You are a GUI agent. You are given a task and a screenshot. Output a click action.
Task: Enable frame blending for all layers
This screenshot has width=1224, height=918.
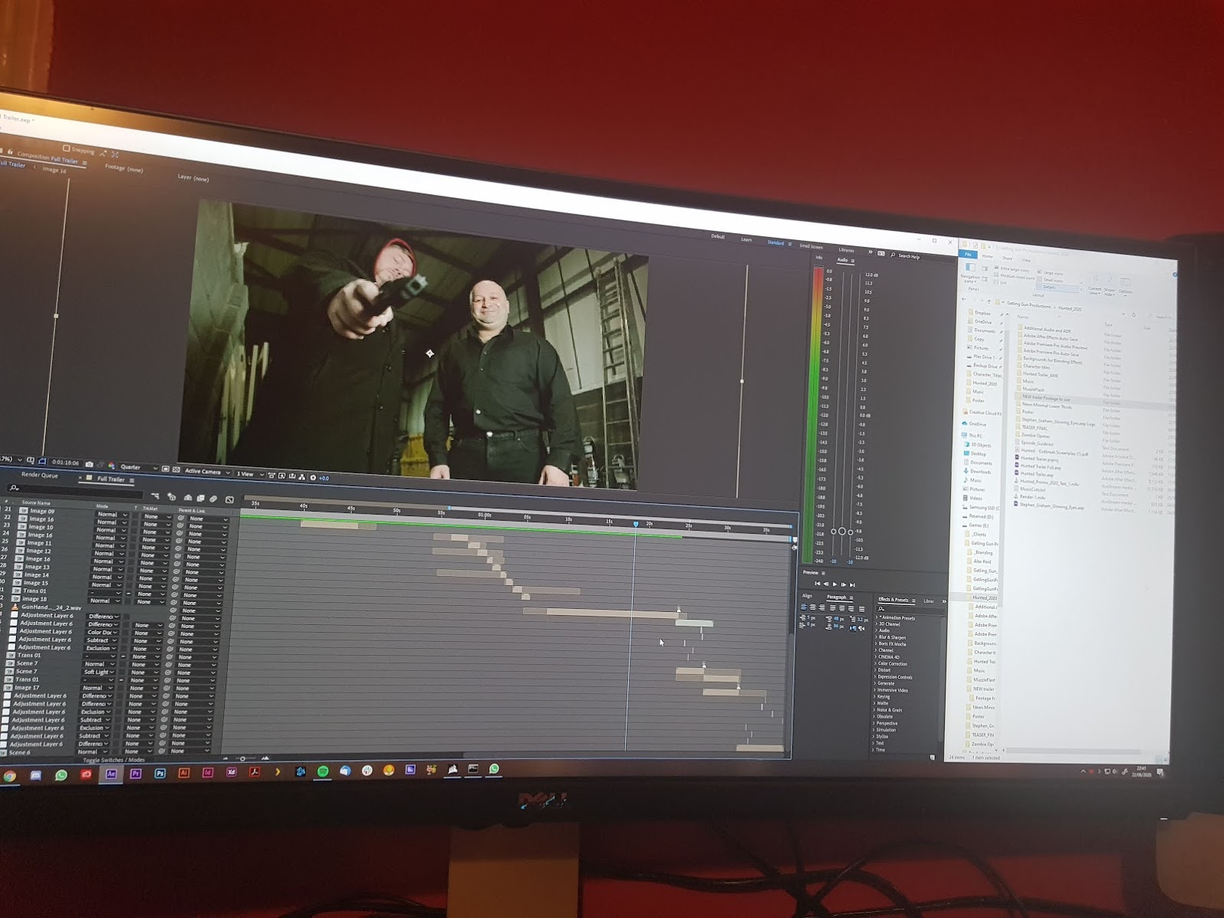tap(201, 498)
